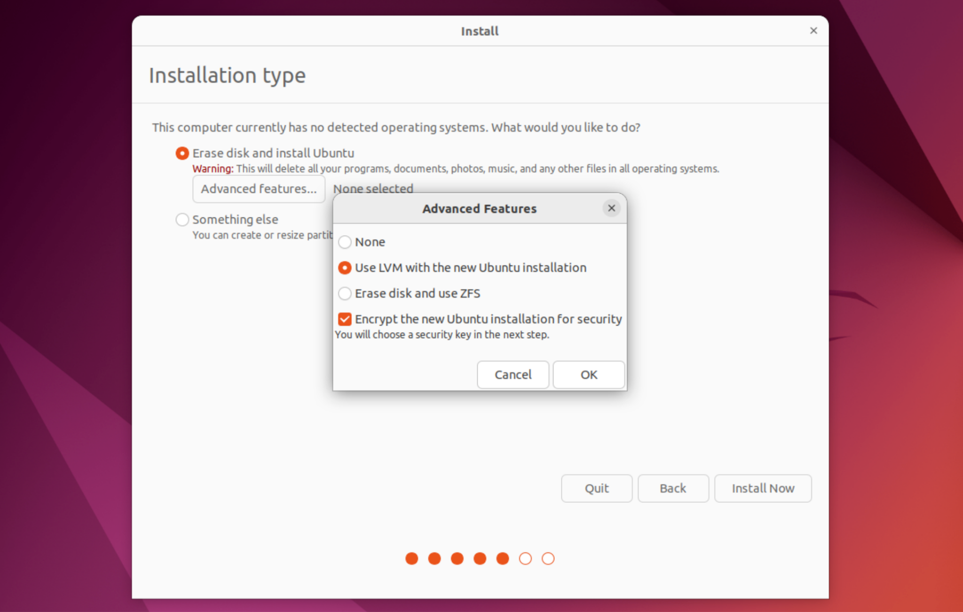Confirm the dialog with OK
The image size is (963, 612).
[x=589, y=375]
